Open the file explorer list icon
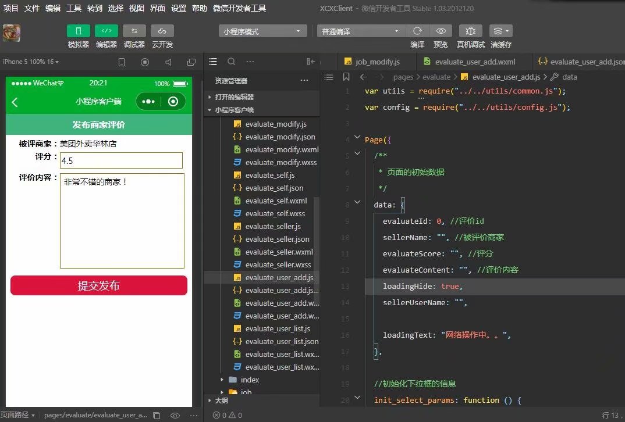The height and width of the screenshot is (422, 625). click(213, 62)
